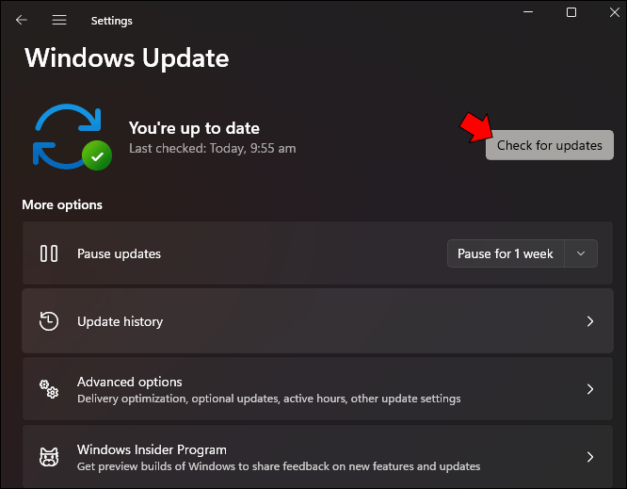Pause updates for 1 week

click(506, 253)
